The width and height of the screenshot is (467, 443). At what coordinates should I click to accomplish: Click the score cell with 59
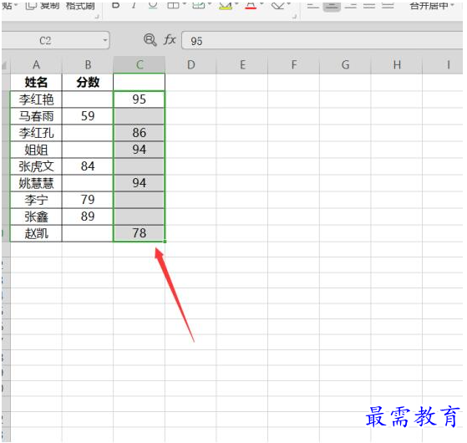(88, 116)
